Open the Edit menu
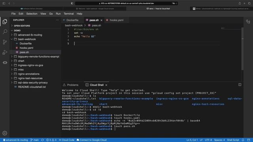 [x=21, y=14]
